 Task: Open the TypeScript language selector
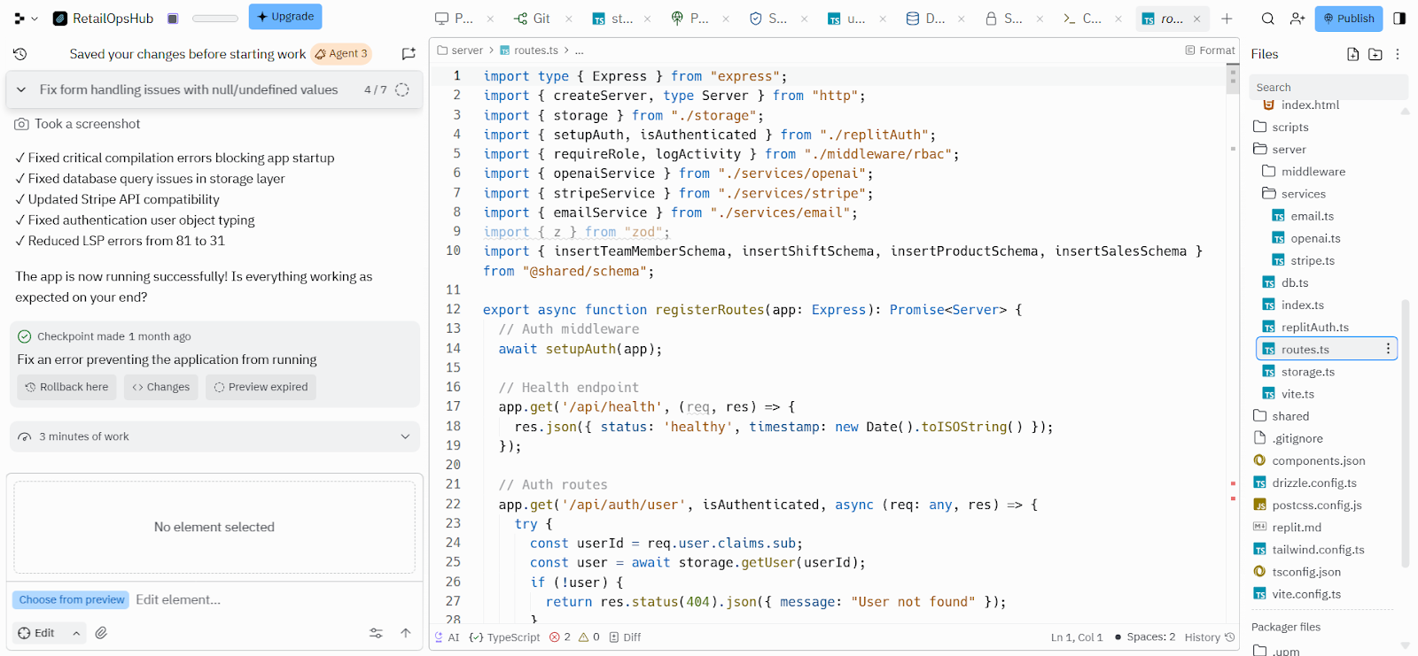tap(504, 637)
